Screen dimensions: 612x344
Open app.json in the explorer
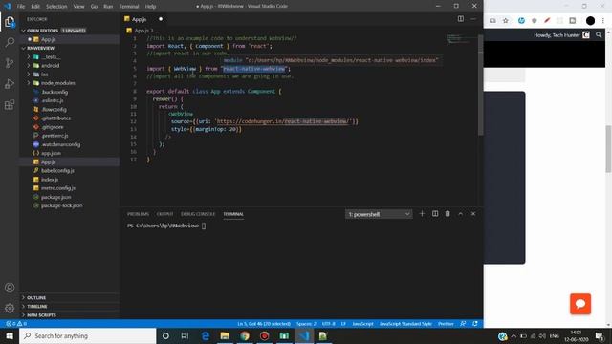click(x=51, y=153)
